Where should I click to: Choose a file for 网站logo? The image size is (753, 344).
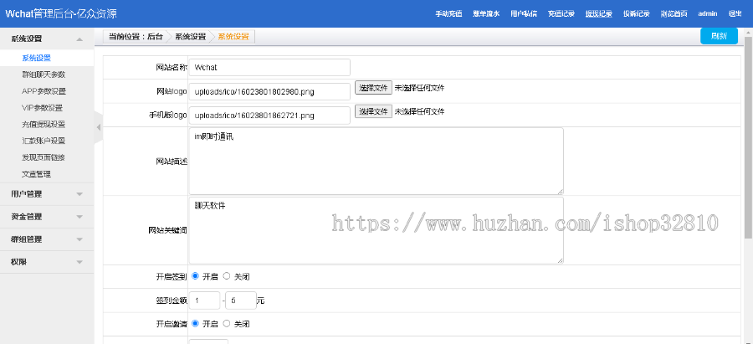(x=374, y=87)
